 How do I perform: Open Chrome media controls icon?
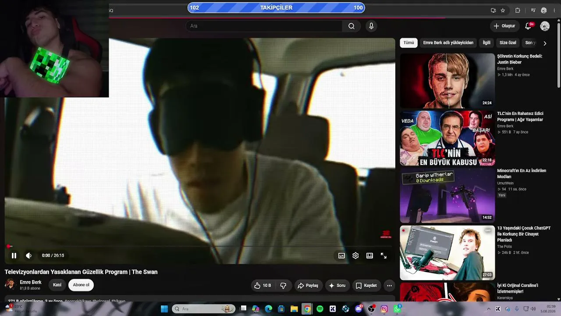click(533, 11)
